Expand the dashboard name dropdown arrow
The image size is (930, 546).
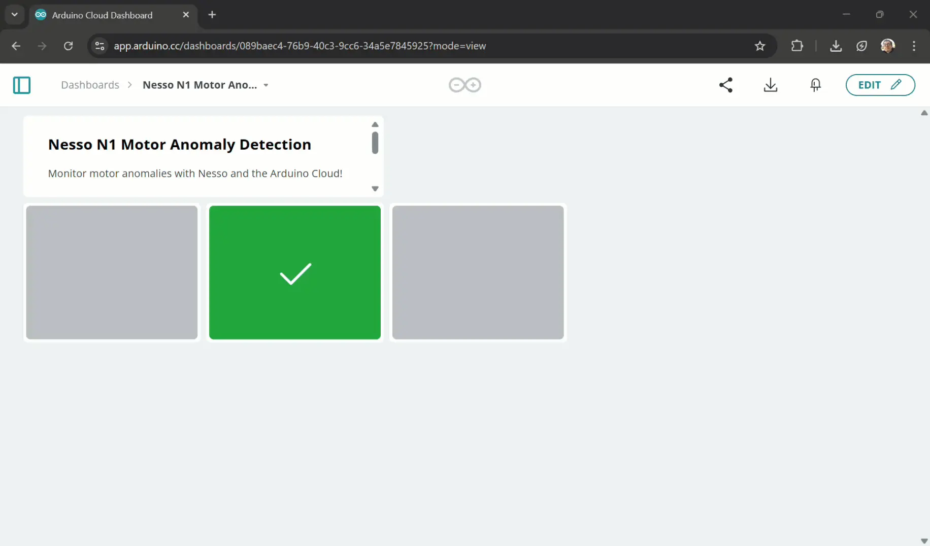point(266,85)
